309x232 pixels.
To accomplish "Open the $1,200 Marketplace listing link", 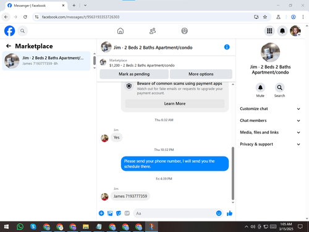I will (x=142, y=66).
